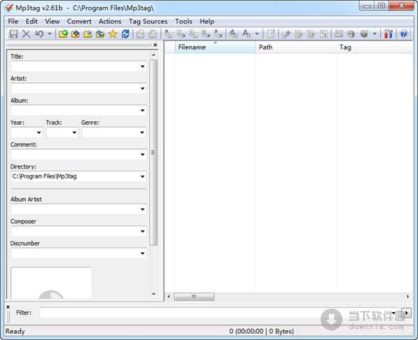Sort by the Tag column header

375,47
